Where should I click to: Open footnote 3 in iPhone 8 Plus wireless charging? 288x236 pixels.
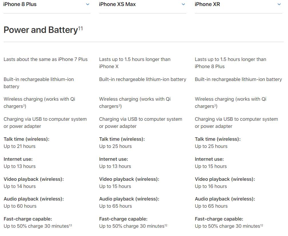tap(24, 105)
